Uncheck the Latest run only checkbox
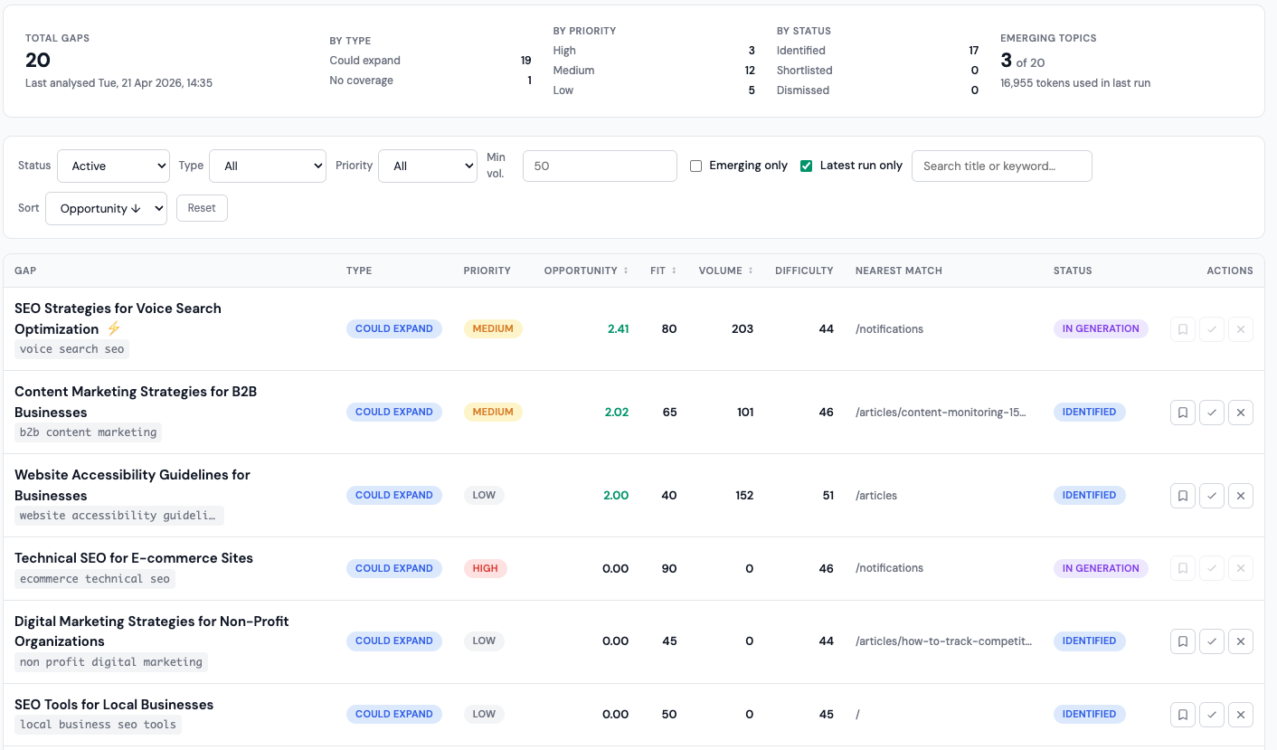 point(806,166)
